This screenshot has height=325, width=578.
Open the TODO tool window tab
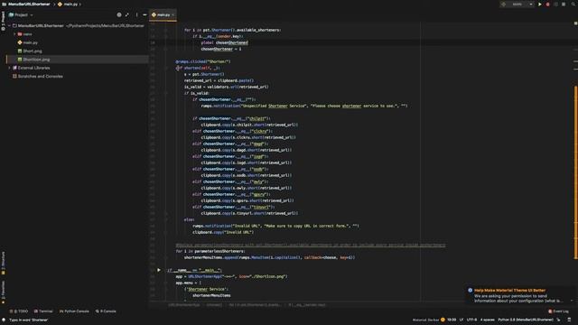coord(19,311)
